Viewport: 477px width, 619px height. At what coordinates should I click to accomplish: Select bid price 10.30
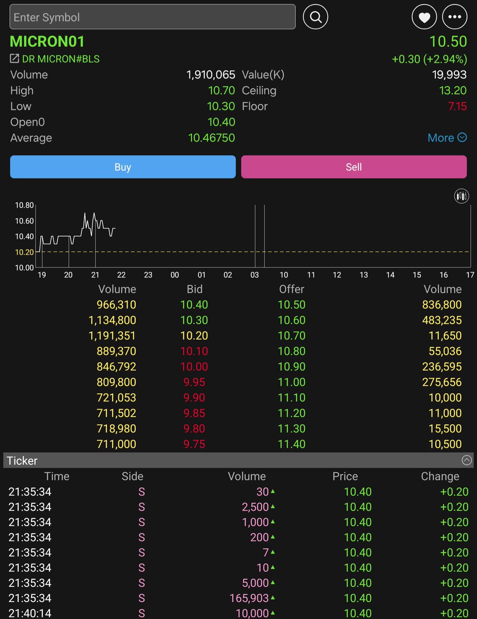point(194,320)
